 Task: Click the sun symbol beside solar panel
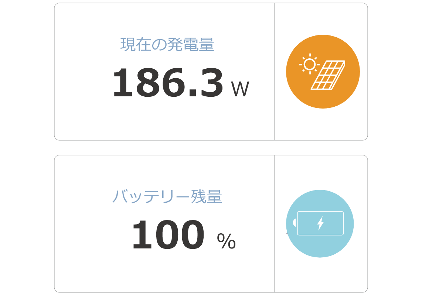(x=309, y=64)
